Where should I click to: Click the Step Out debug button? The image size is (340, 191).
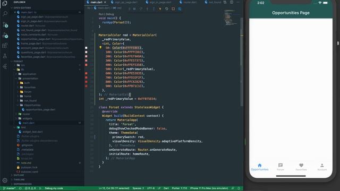click(x=154, y=9)
